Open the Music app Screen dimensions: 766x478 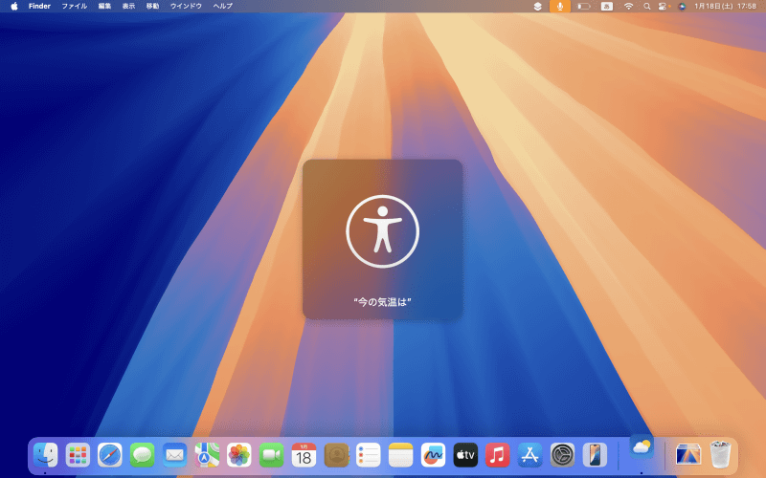497,455
